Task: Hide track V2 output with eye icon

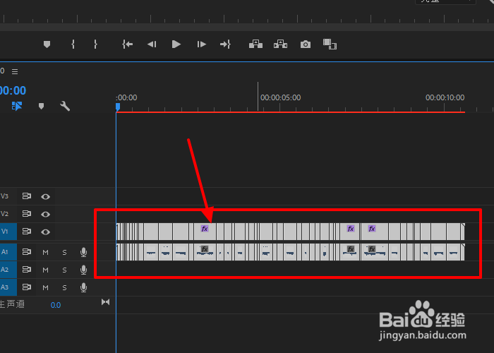Action: tap(45, 215)
